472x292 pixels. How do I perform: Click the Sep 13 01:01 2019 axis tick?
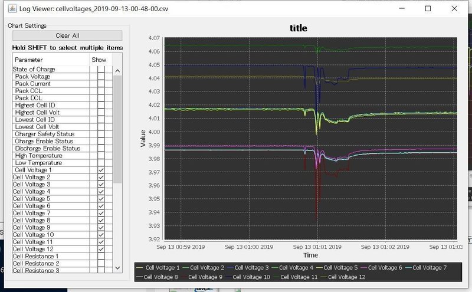pyautogui.click(x=317, y=247)
